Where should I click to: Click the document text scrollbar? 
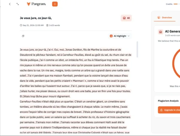137,49
